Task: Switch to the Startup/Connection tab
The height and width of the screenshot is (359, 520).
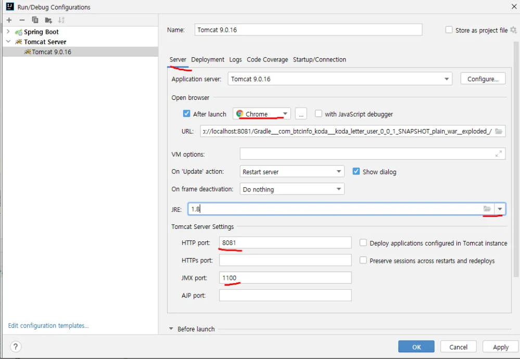Action: (320, 60)
